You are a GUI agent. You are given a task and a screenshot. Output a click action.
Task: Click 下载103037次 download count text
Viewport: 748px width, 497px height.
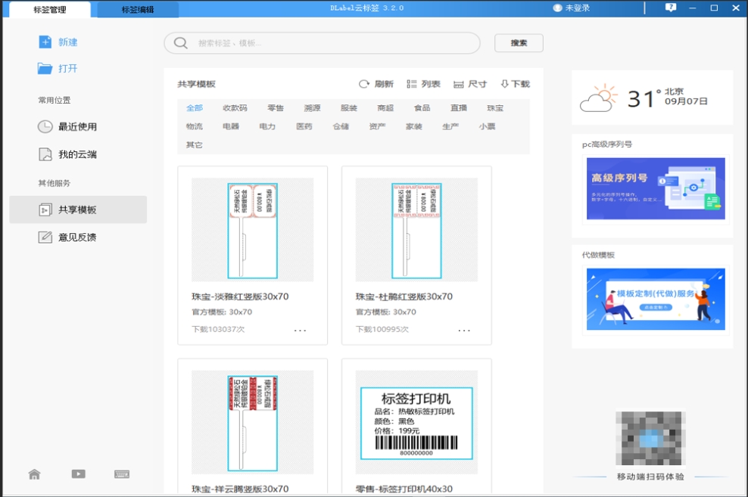click(218, 329)
